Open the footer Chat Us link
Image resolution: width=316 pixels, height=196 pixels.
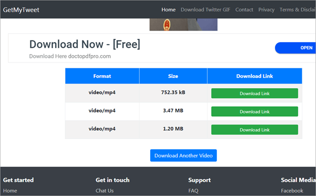(105, 191)
